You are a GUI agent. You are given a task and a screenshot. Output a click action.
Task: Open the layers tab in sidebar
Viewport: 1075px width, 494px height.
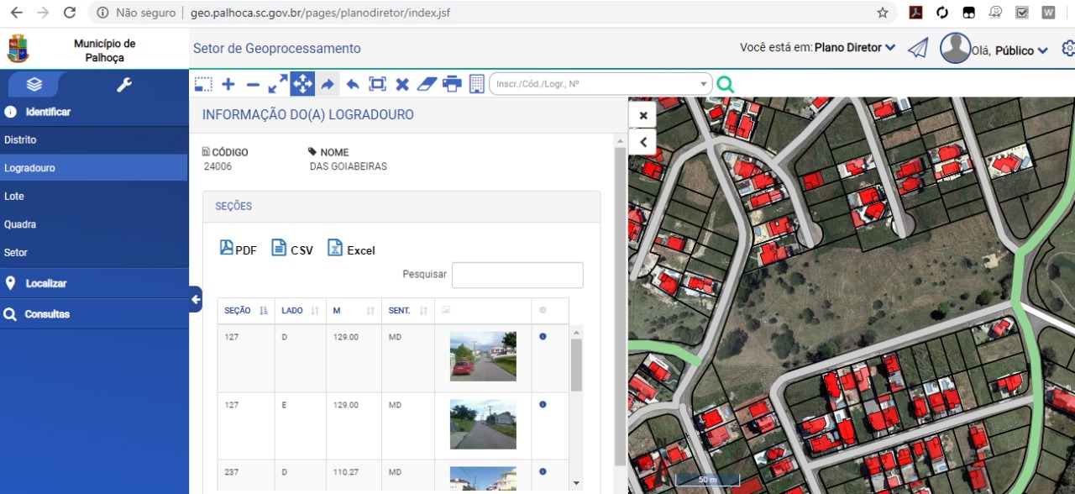coord(34,85)
